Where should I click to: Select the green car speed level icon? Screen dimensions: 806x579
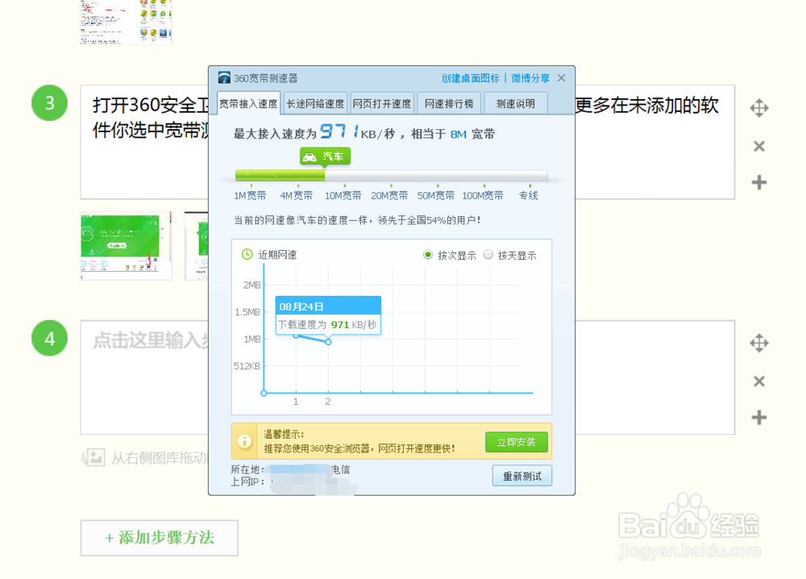pyautogui.click(x=325, y=156)
